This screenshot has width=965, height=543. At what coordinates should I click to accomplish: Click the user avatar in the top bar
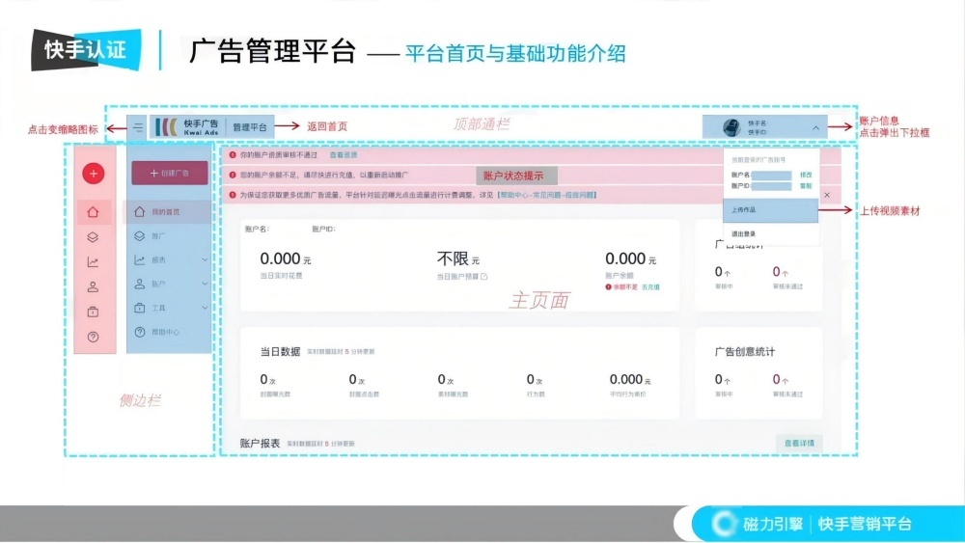tap(731, 127)
